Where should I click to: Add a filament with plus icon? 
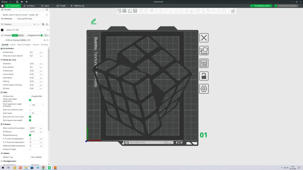point(35,24)
